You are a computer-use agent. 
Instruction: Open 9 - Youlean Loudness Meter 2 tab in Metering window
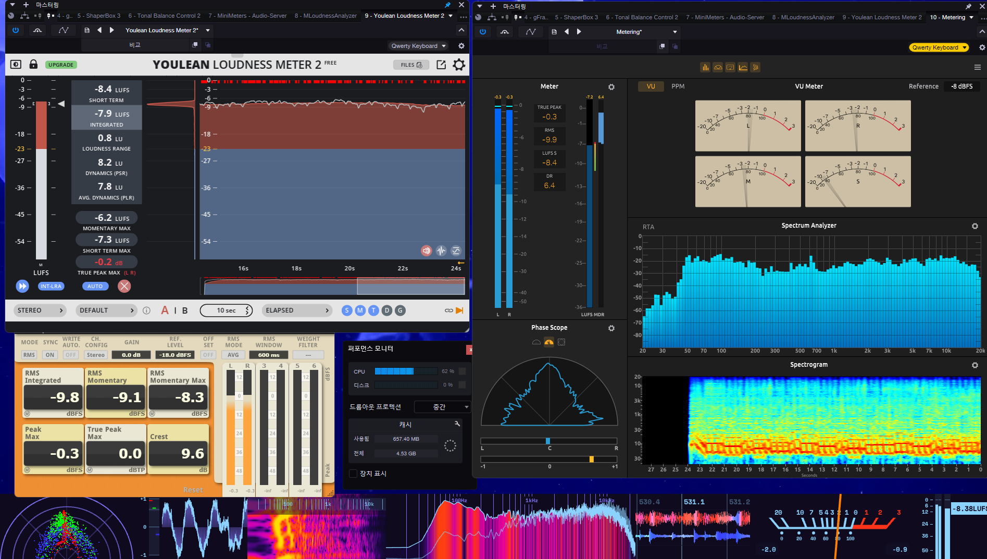pyautogui.click(x=882, y=17)
